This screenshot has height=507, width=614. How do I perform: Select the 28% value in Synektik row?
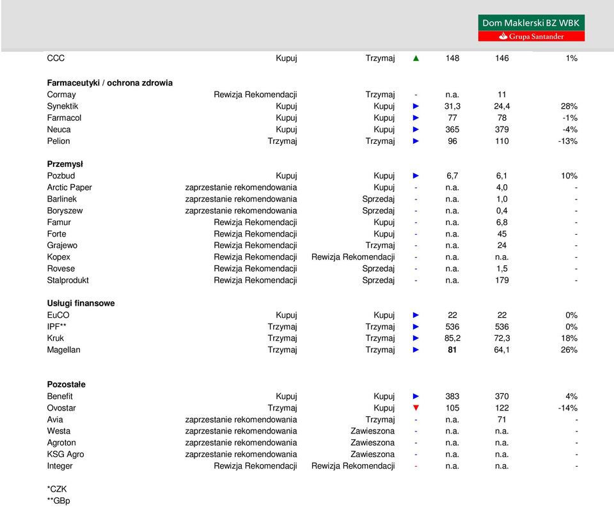[569, 107]
